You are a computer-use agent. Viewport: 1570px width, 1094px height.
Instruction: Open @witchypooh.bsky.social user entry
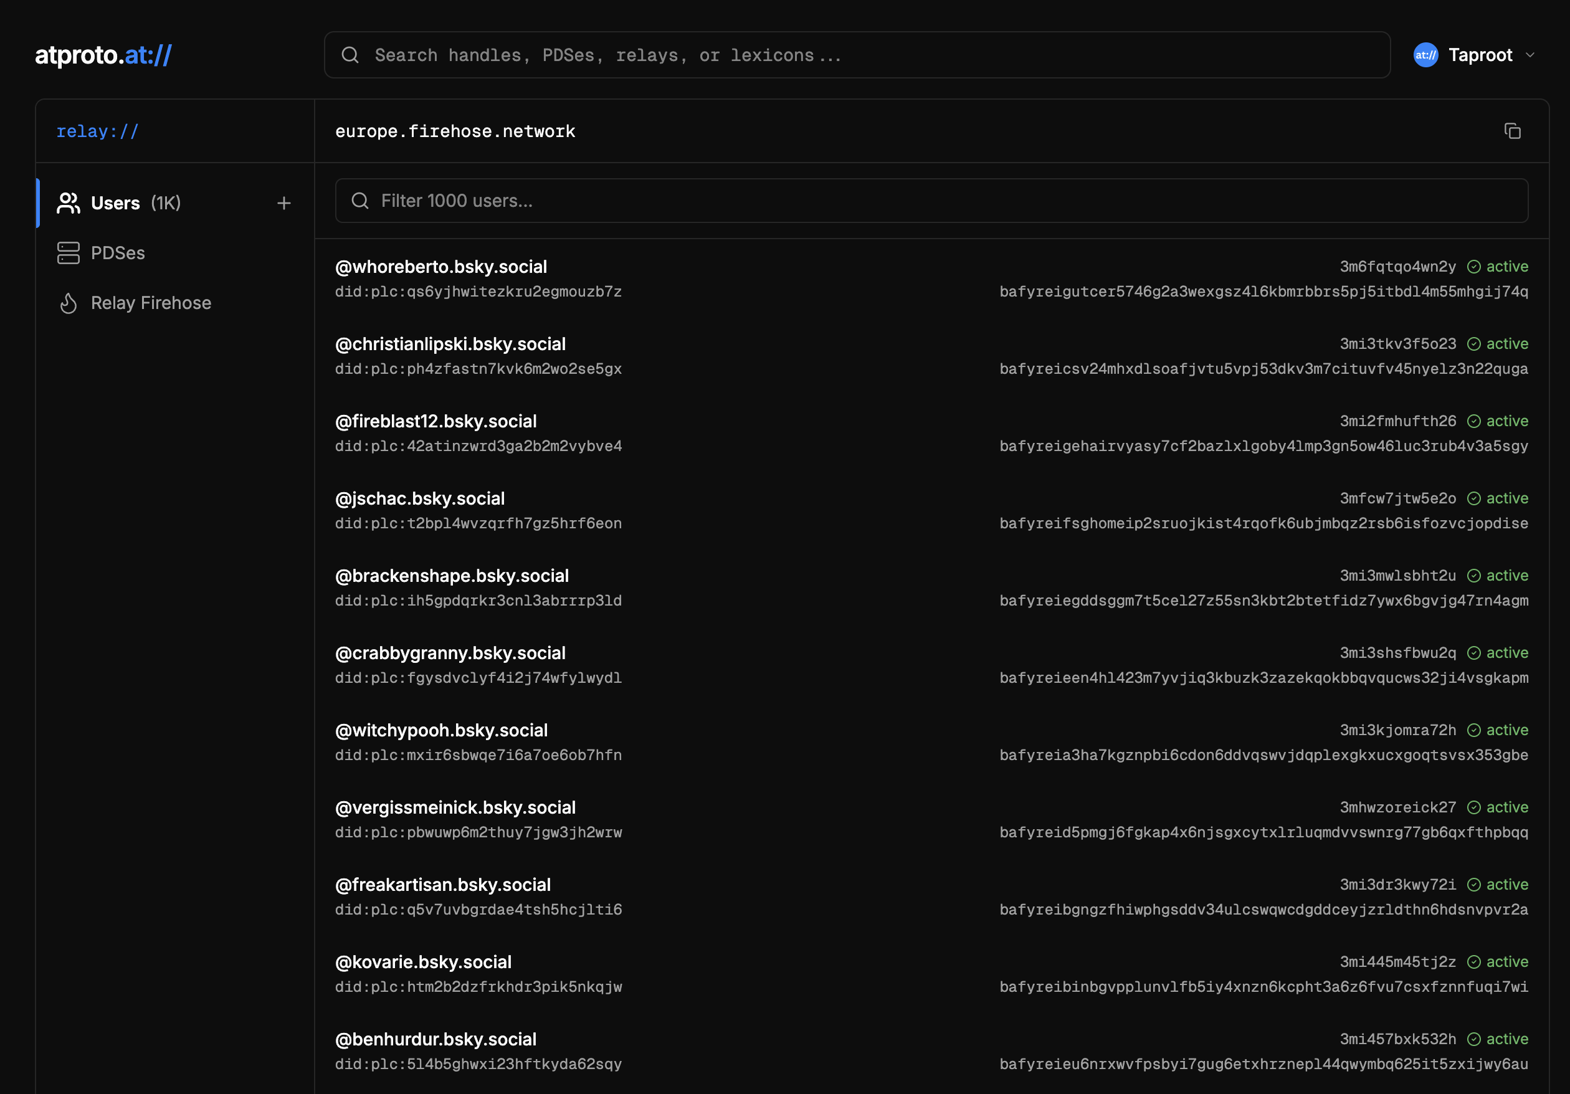(441, 730)
